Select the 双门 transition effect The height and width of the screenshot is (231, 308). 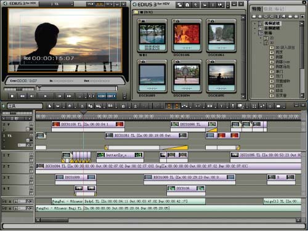click(x=279, y=76)
